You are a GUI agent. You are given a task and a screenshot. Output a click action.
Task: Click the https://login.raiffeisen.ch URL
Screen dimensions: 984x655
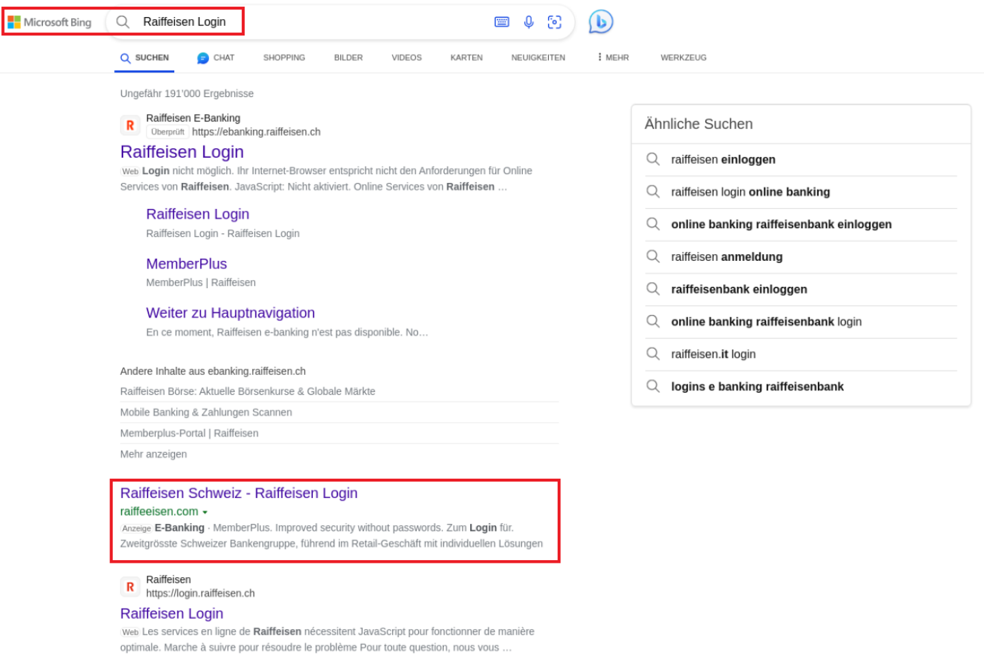tap(200, 594)
